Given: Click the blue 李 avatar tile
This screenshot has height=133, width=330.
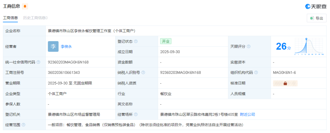Looking at the screenshot, I should click(x=53, y=47).
